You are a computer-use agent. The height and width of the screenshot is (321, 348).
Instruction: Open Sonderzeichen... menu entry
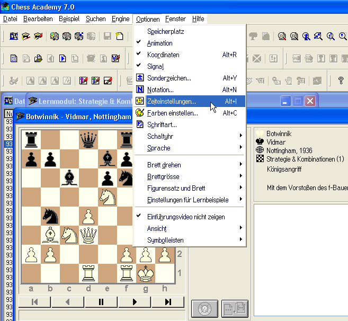pos(190,78)
